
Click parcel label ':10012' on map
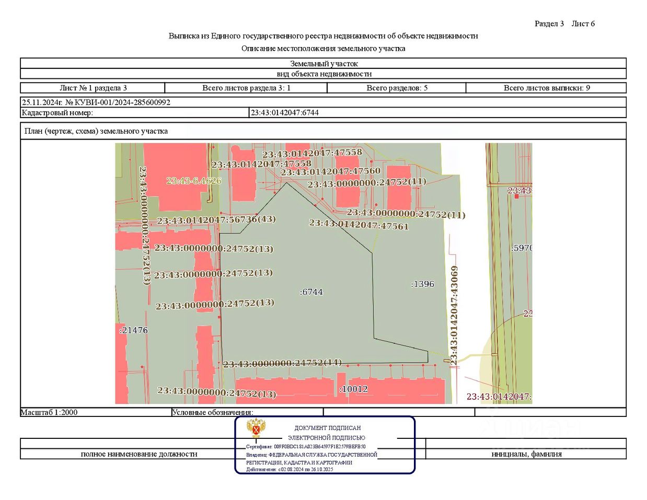[354, 389]
